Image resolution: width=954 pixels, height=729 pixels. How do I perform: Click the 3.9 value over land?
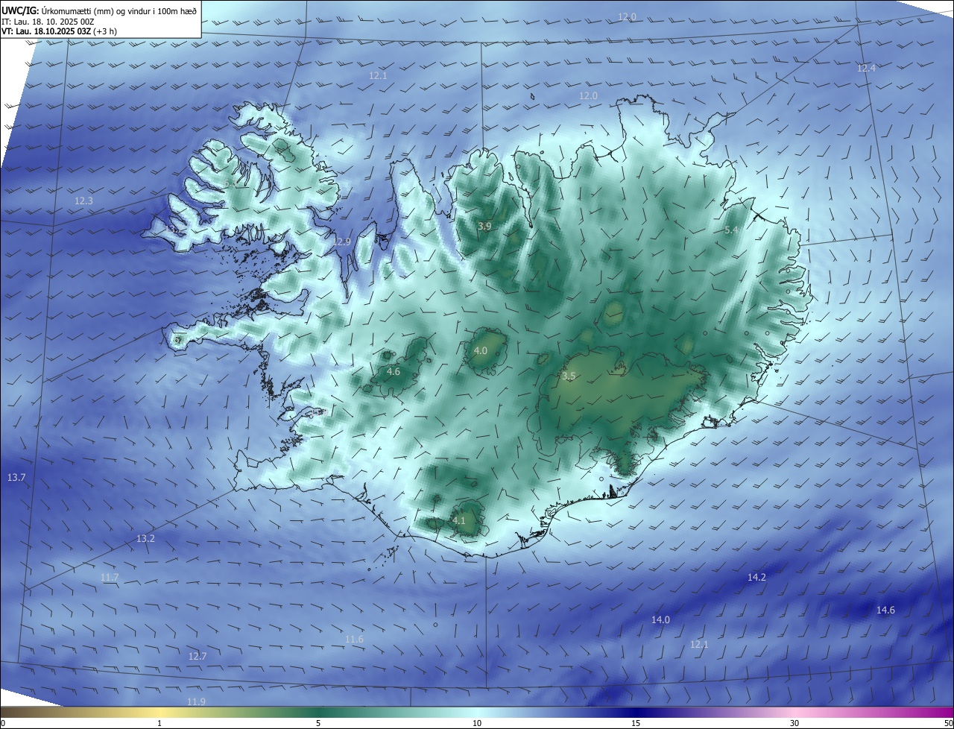coord(485,226)
